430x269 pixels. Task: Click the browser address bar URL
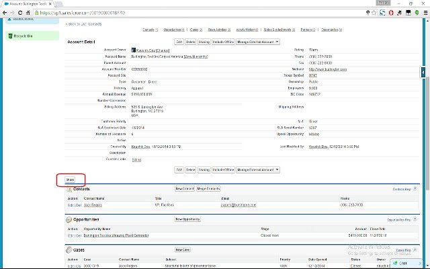pyautogui.click(x=82, y=13)
